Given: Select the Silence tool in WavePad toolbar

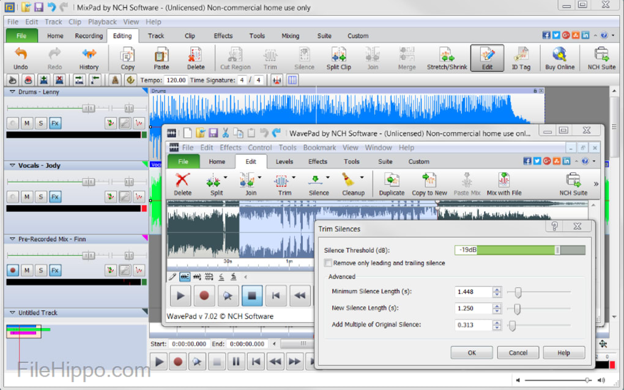Looking at the screenshot, I should point(318,183).
